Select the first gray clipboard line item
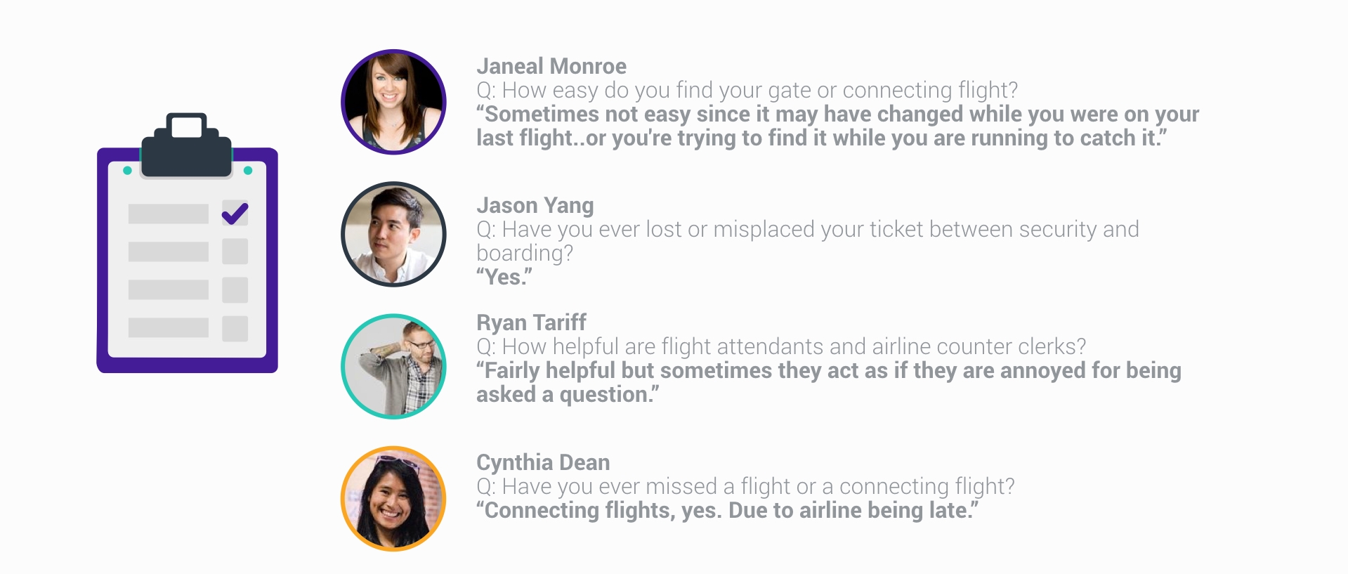Screen dimensions: 1348x574 tap(169, 214)
